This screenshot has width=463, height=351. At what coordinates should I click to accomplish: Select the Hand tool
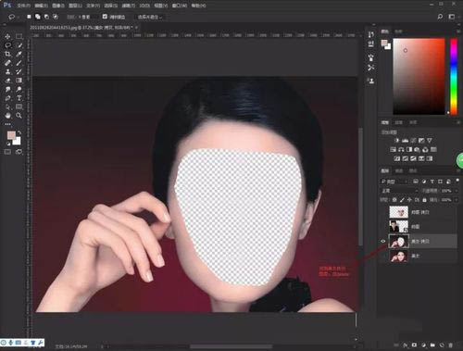[7, 116]
